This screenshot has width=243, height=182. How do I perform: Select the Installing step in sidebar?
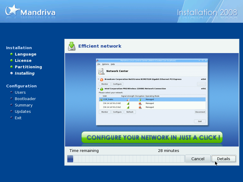point(25,73)
